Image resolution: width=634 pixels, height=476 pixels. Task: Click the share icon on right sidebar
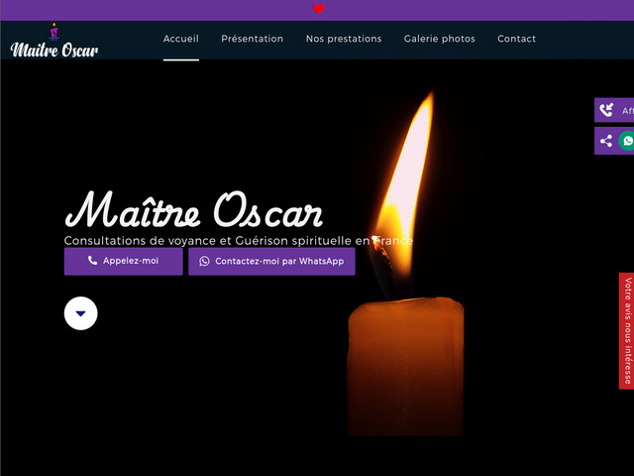pos(606,141)
